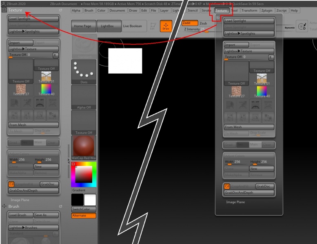Click the Texture 01 thumbnail in popup palette
The image size is (317, 244).
[262, 79]
